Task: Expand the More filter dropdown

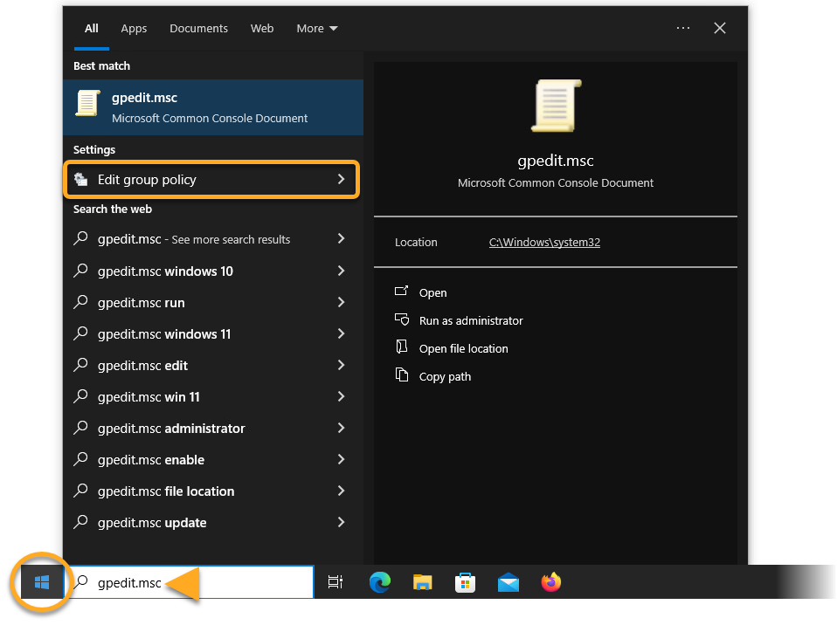Action: (x=316, y=28)
